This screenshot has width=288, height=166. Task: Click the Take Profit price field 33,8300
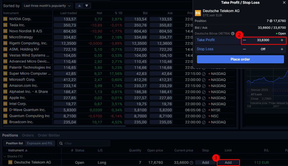pyautogui.click(x=263, y=40)
